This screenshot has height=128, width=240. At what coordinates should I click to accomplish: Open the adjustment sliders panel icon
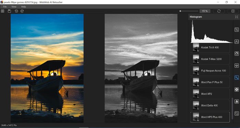pyautogui.click(x=237, y=30)
